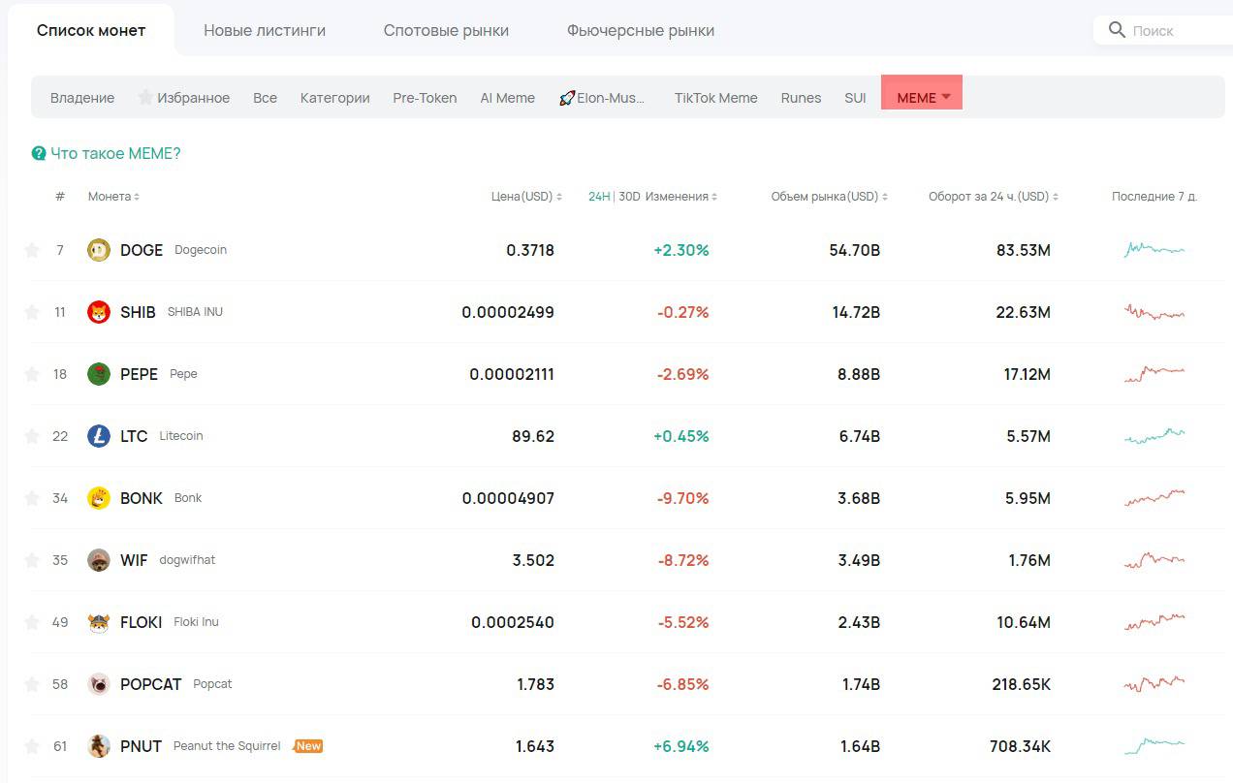
Task: Open the LTC 7-day sparkline chart
Action: (x=1154, y=436)
